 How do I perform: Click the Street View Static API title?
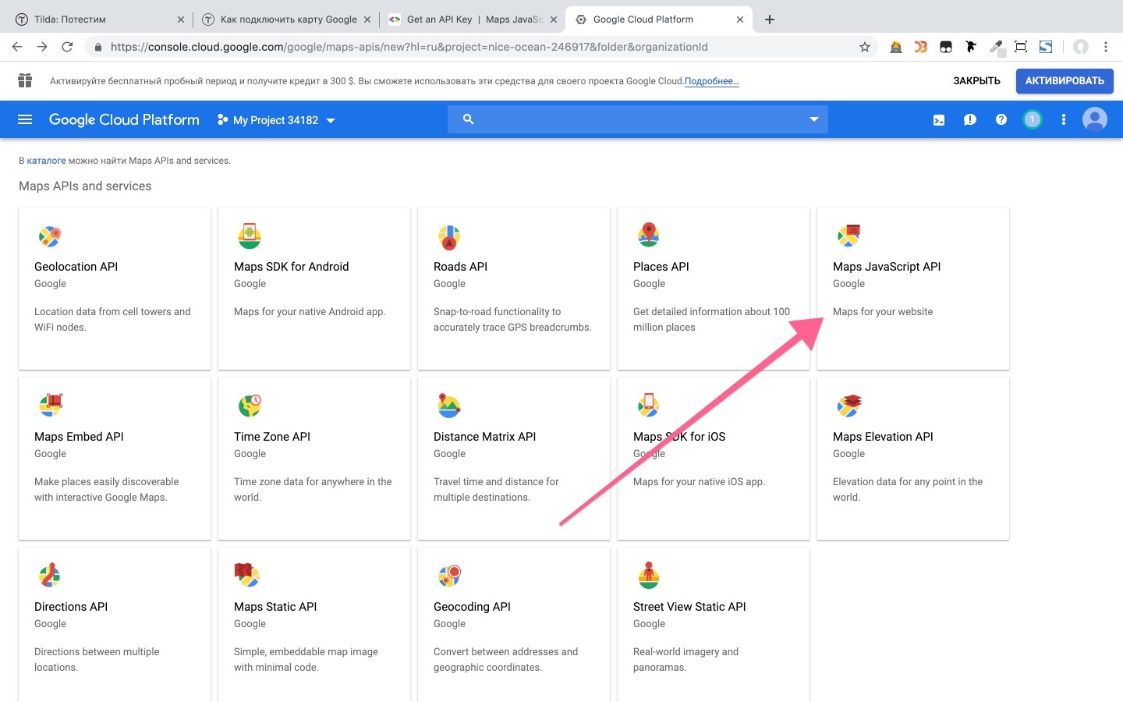pos(689,607)
